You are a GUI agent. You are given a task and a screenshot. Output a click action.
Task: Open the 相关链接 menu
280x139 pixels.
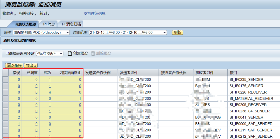click(x=27, y=14)
